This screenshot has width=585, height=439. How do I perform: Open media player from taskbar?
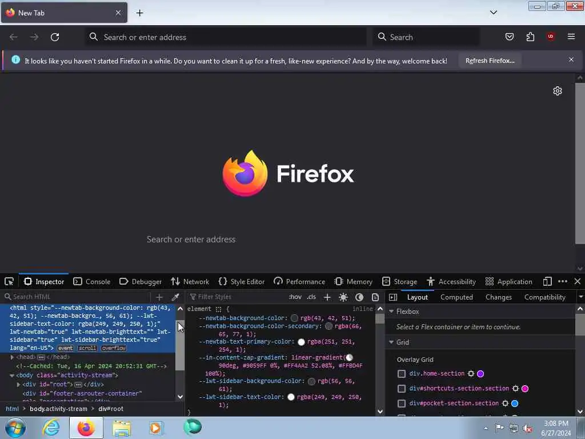click(155, 428)
